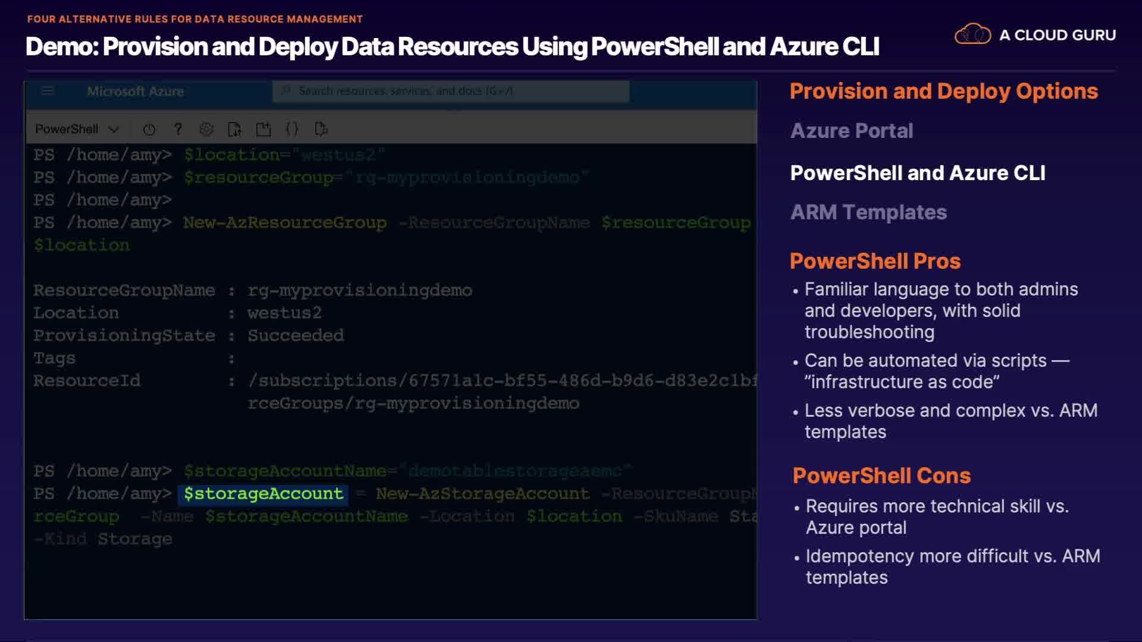Open Cloud Shell settings gear
Image resolution: width=1142 pixels, height=642 pixels.
pyautogui.click(x=206, y=129)
